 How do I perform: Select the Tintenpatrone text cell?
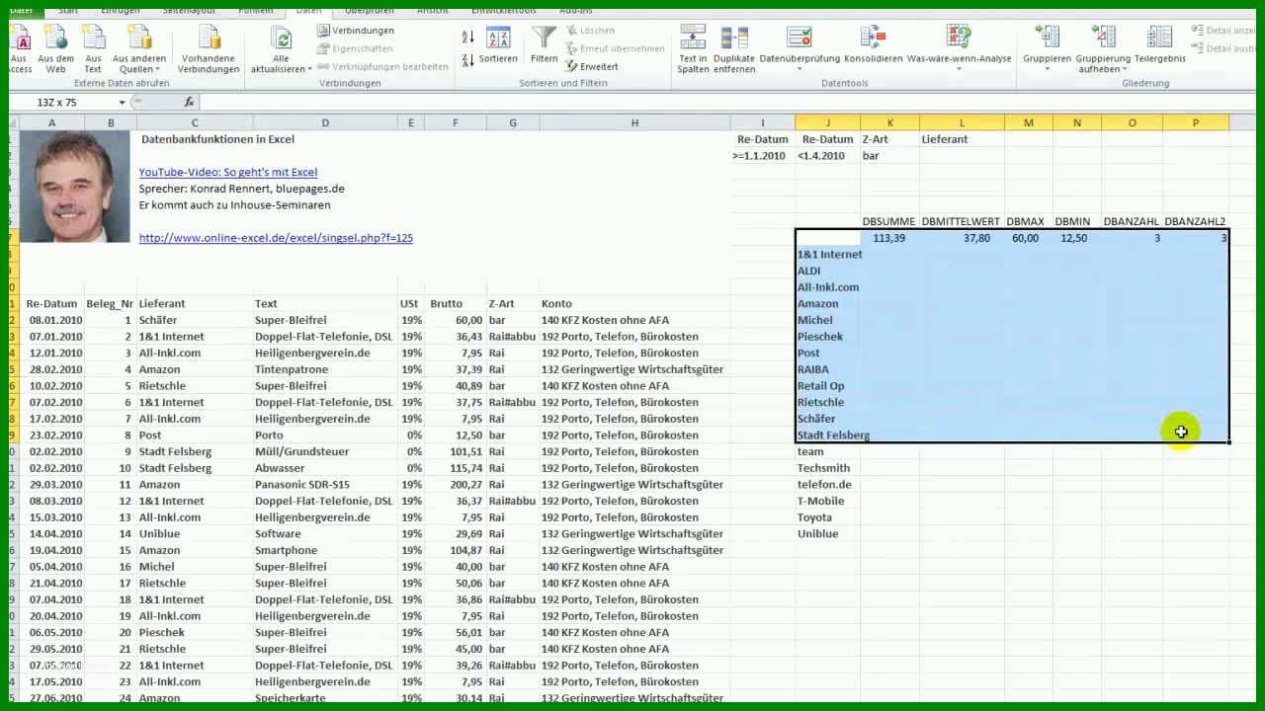pyautogui.click(x=325, y=369)
